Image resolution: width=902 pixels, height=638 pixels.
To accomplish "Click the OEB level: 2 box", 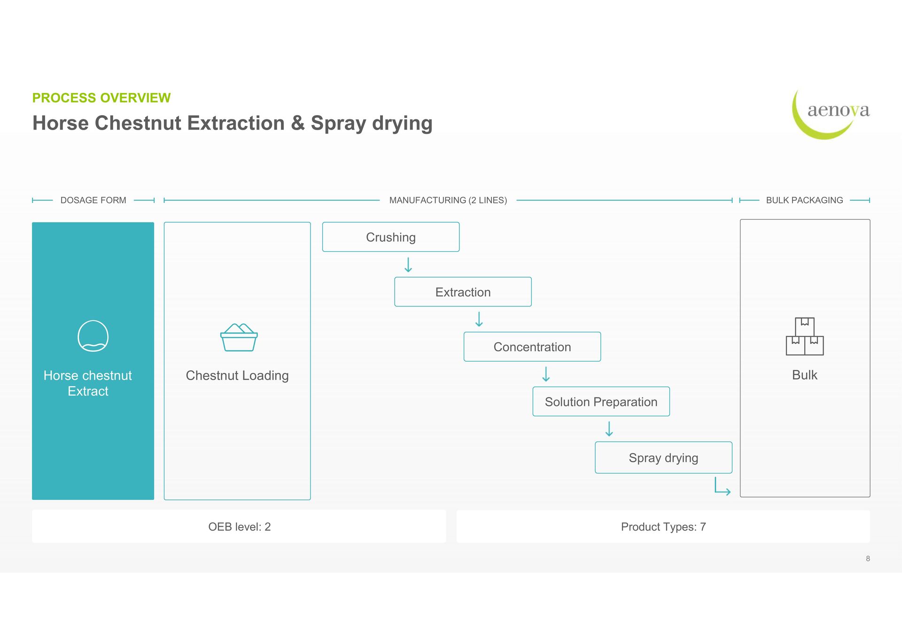I will coord(239,527).
